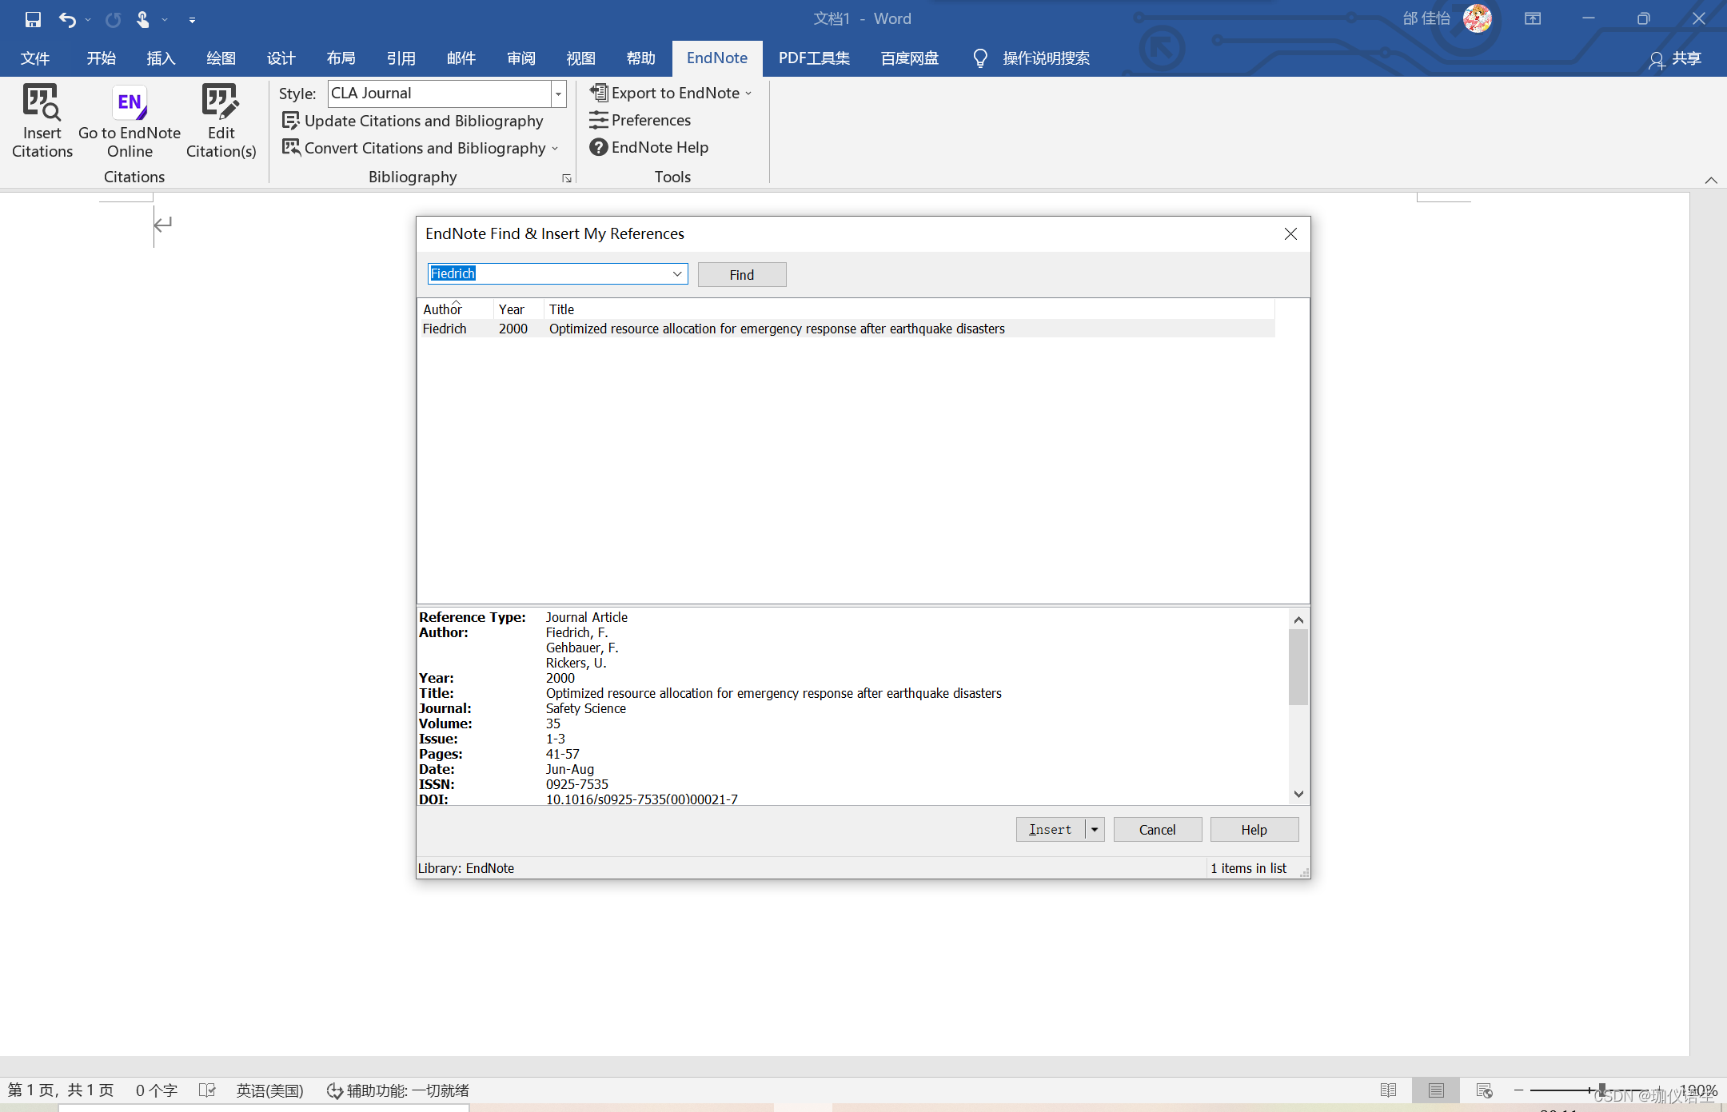This screenshot has height=1112, width=1727.
Task: Open the 文件 menu tab
Action: (x=35, y=58)
